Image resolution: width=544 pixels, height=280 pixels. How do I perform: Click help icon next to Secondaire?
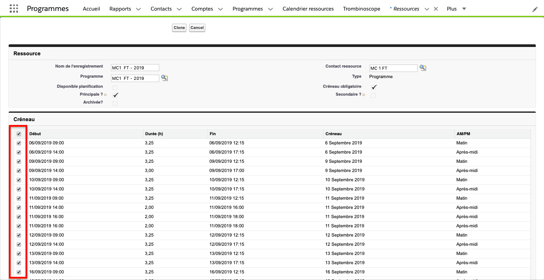(x=364, y=95)
